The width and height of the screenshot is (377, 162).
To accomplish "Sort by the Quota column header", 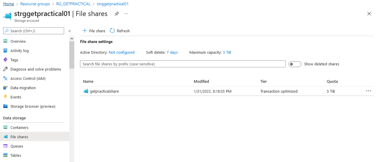I will coord(332,81).
